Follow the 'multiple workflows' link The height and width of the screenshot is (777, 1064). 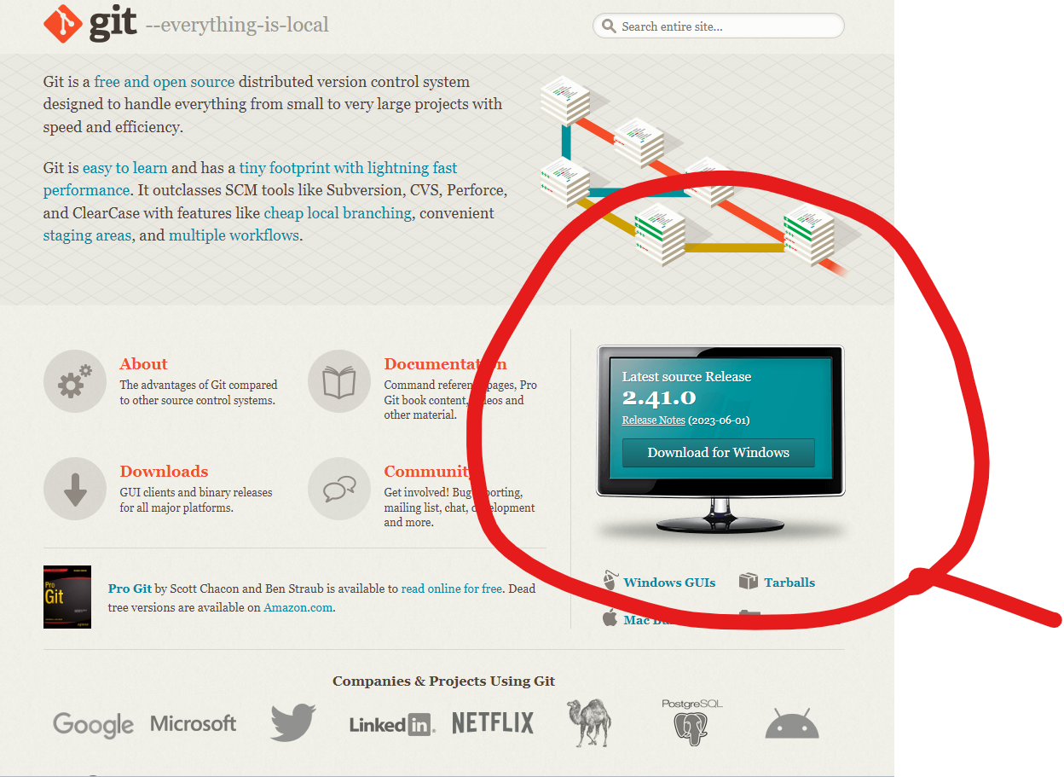click(x=234, y=235)
